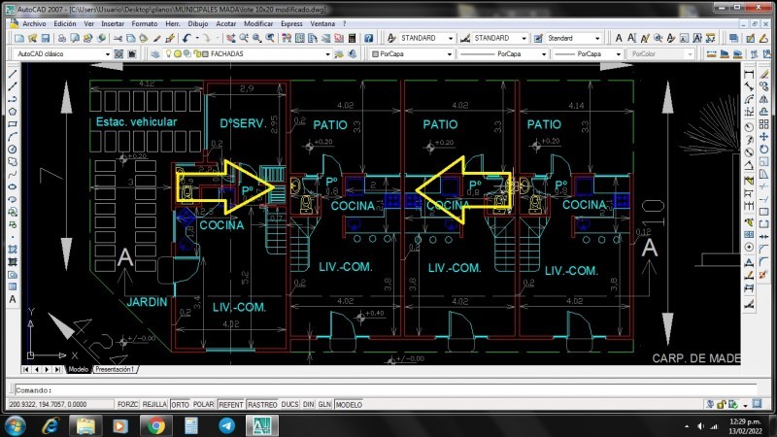The height and width of the screenshot is (437, 777).
Task: Launch Google Chrome from the taskbar
Action: tap(155, 425)
